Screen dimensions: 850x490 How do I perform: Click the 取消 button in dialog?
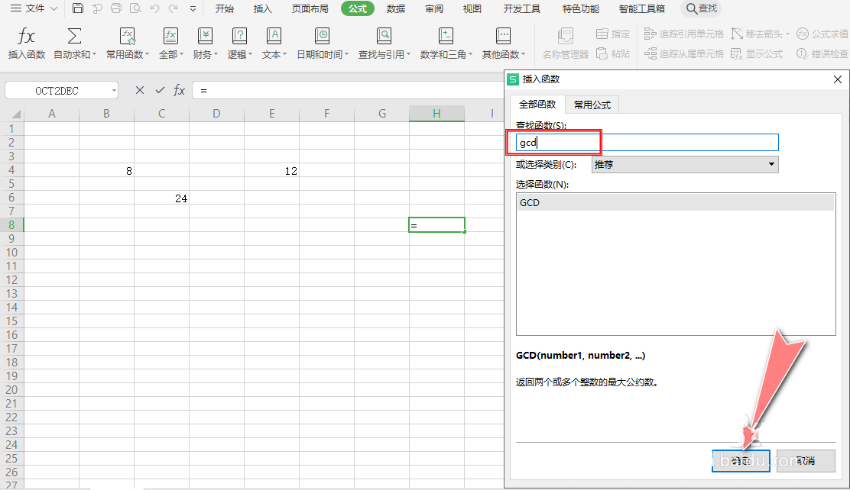pos(806,461)
